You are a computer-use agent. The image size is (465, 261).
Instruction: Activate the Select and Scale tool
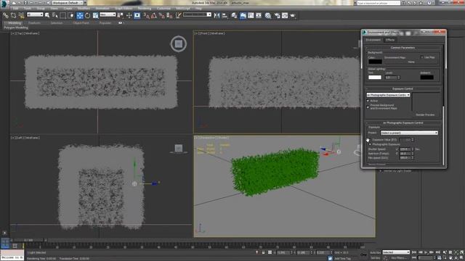point(95,15)
